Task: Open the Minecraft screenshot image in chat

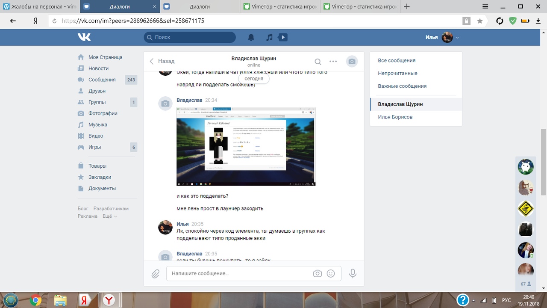Action: point(246,146)
